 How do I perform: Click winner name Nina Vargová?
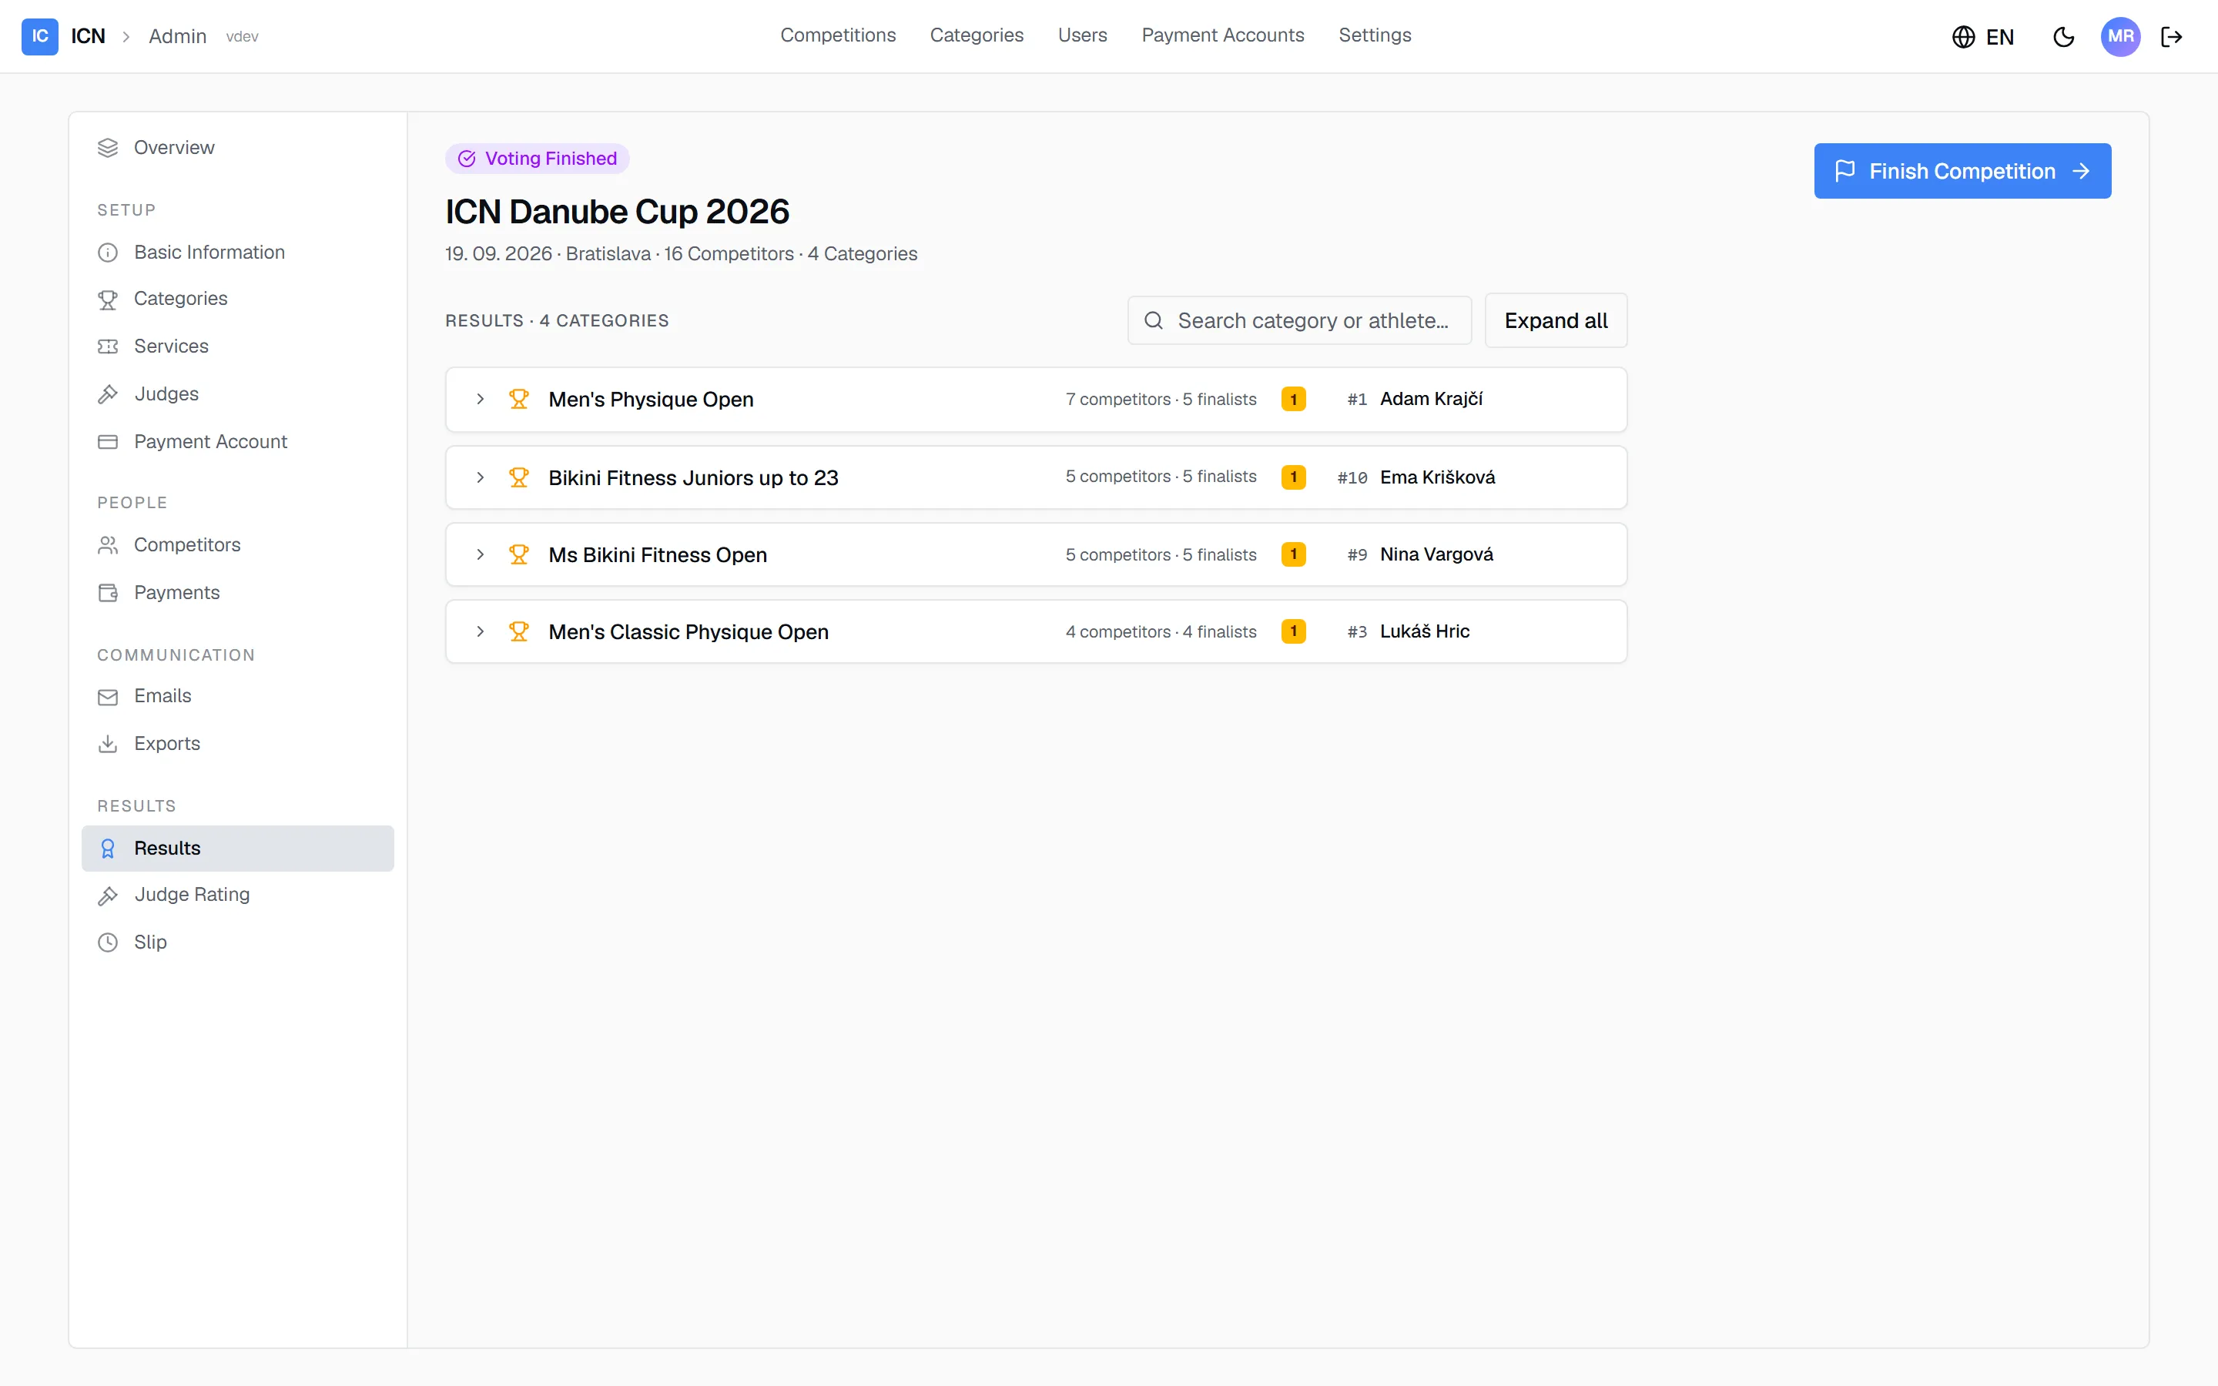[x=1436, y=554]
